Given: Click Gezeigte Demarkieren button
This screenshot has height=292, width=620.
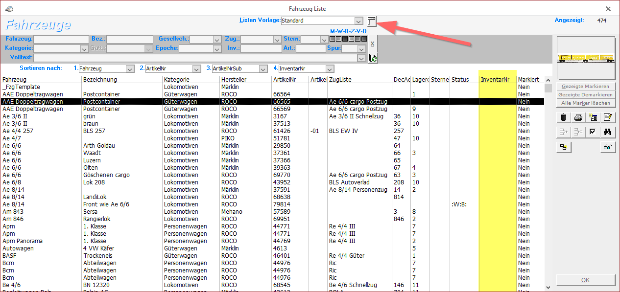Looking at the screenshot, I should 586,95.
